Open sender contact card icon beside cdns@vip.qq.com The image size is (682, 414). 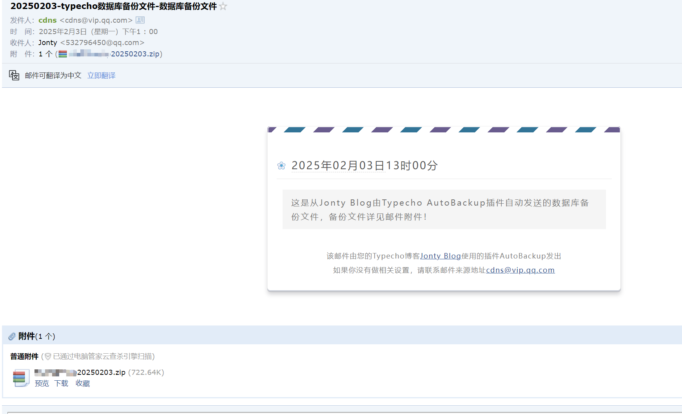[140, 20]
